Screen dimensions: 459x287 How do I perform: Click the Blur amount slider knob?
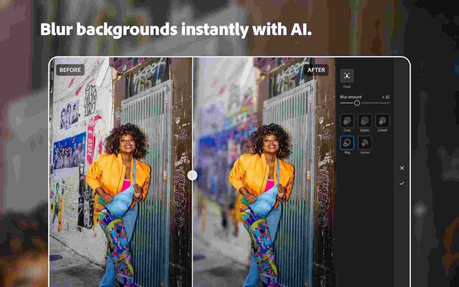tap(357, 103)
